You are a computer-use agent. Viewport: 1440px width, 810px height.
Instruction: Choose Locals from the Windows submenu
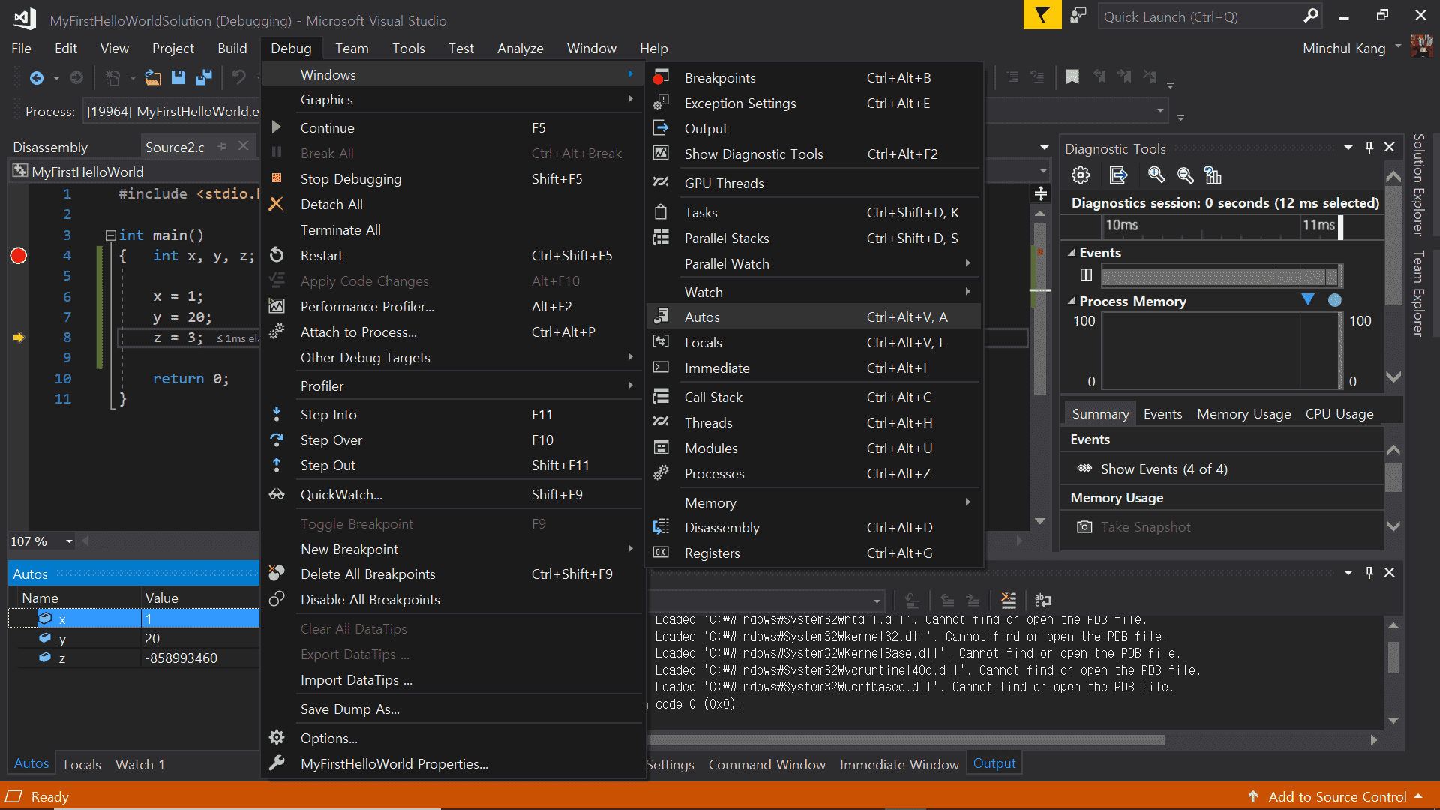point(703,343)
